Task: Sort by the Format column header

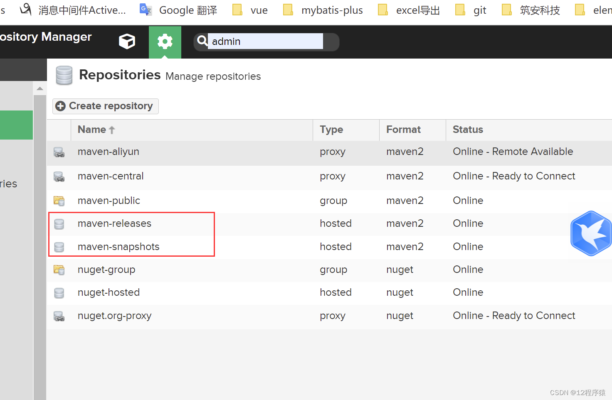Action: click(x=412, y=130)
